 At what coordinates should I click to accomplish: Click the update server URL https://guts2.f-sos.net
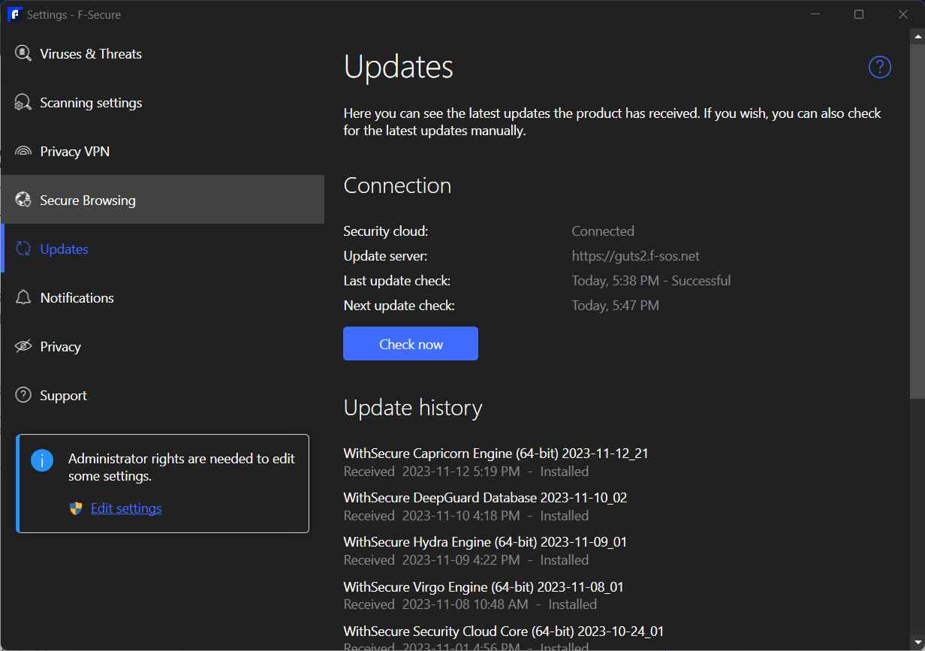(635, 256)
